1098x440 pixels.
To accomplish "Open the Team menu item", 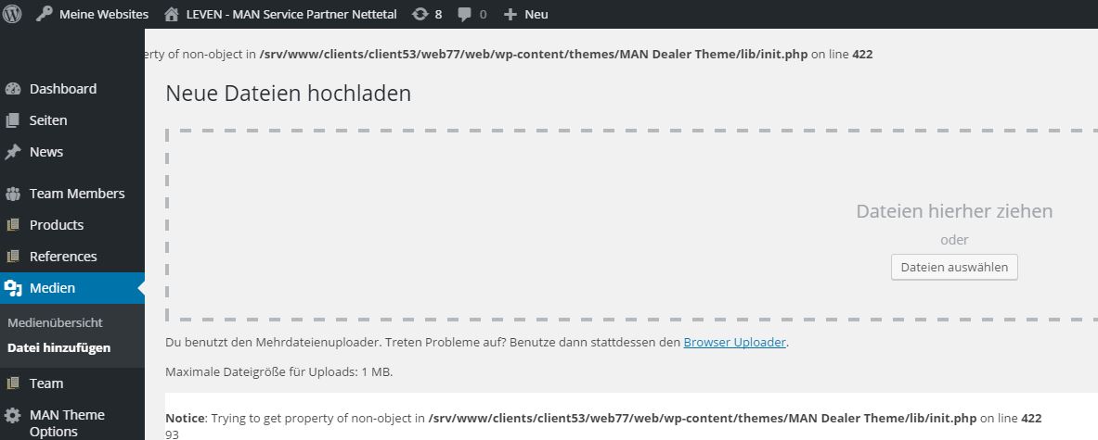I will click(46, 383).
